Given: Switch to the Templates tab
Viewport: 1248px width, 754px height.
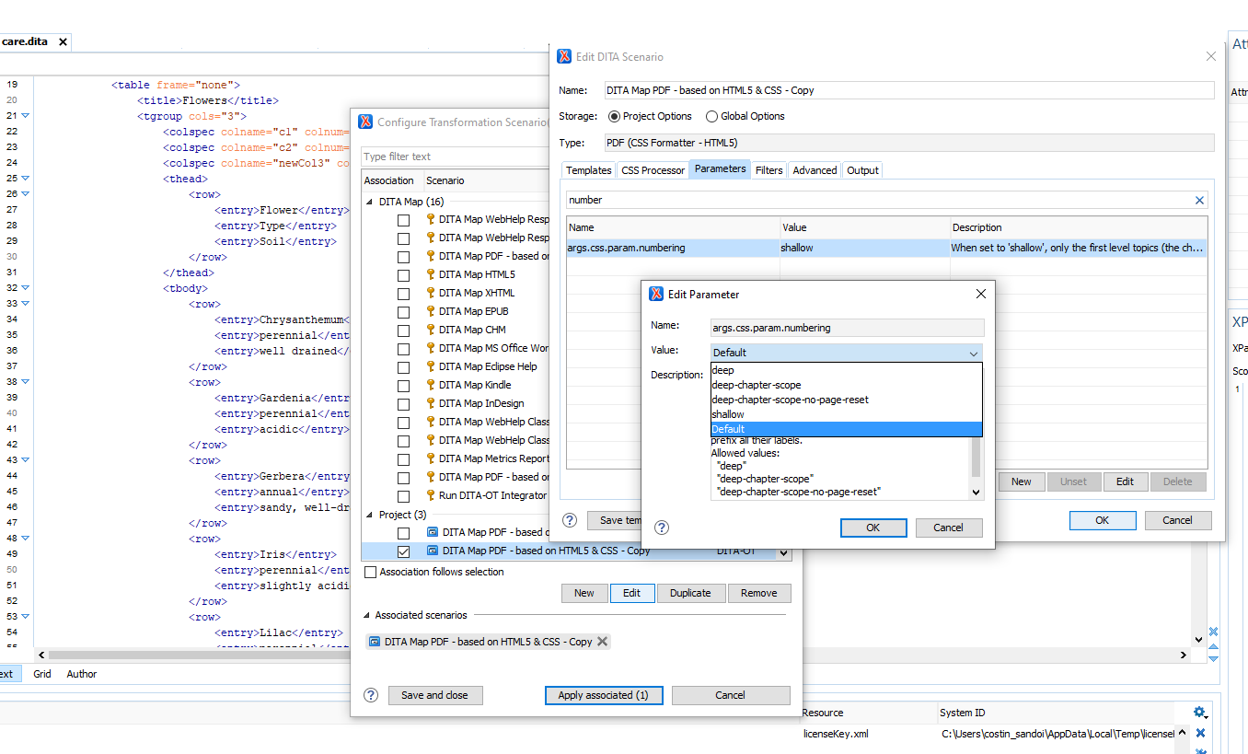Looking at the screenshot, I should 589,170.
